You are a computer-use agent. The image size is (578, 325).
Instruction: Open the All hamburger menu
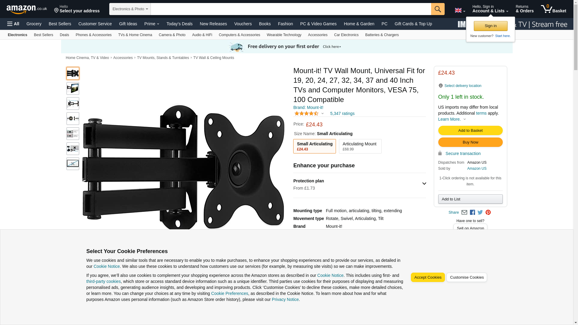(x=13, y=24)
